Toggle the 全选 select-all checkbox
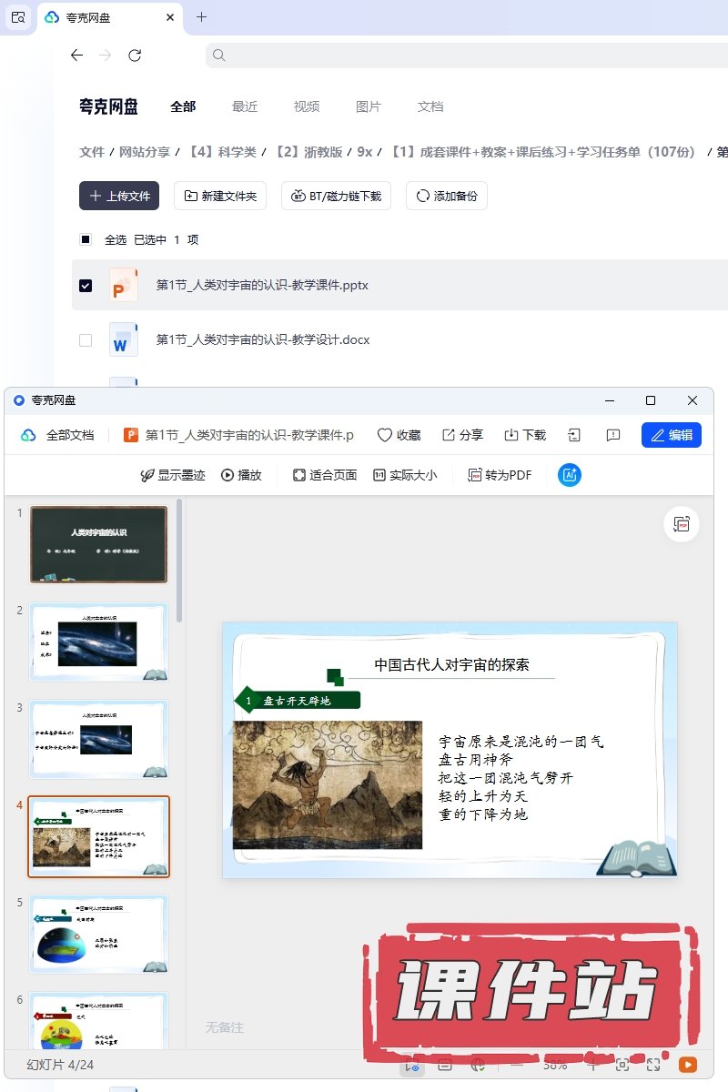The height and width of the screenshot is (1092, 728). pyautogui.click(x=86, y=240)
